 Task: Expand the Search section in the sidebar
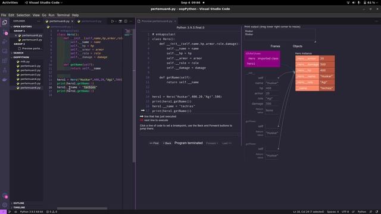18,53
